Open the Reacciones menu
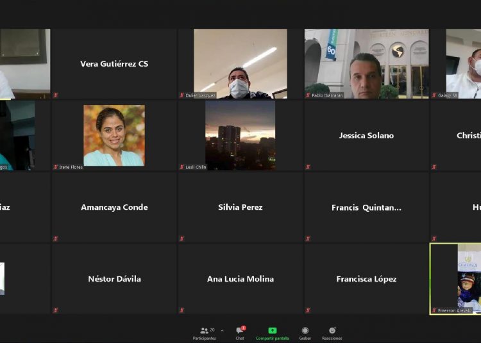481x343 pixels. [x=332, y=332]
